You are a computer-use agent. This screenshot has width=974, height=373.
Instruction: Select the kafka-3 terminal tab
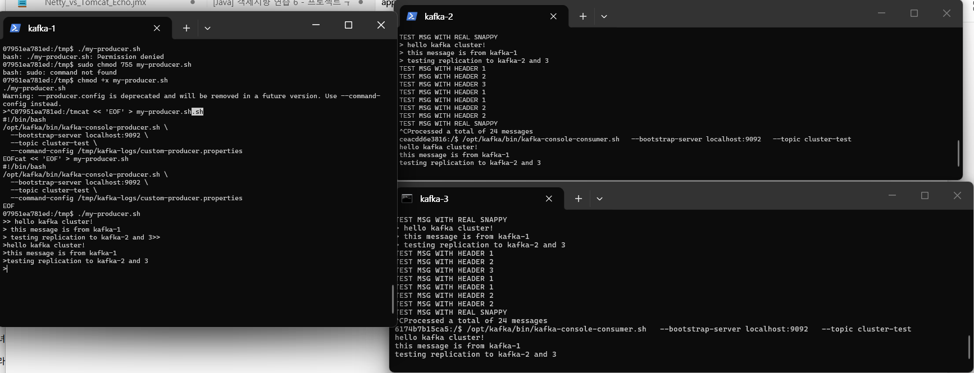tap(479, 199)
